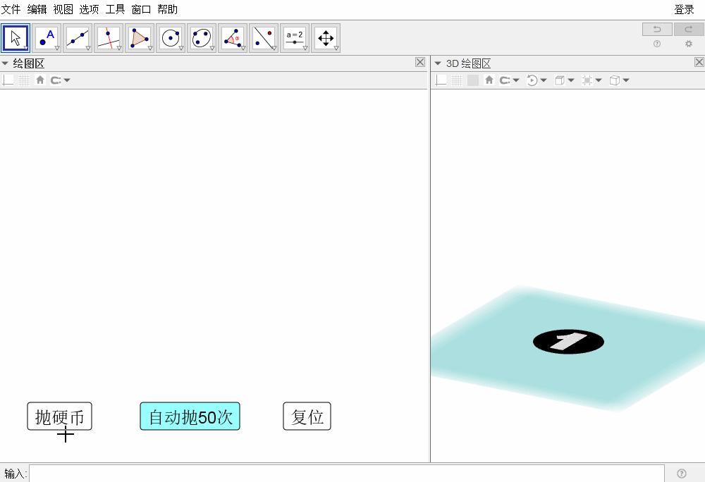Collapse the 3D 绘图区 panel title triangle
Image resolution: width=705 pixels, height=482 pixels.
(x=438, y=63)
